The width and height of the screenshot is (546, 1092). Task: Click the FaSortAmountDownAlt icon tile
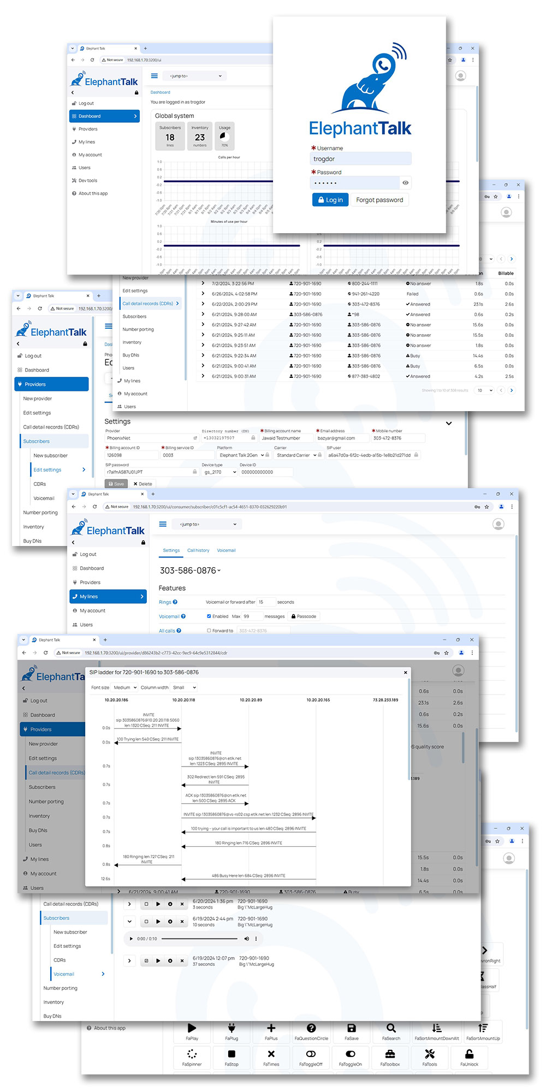(437, 1032)
